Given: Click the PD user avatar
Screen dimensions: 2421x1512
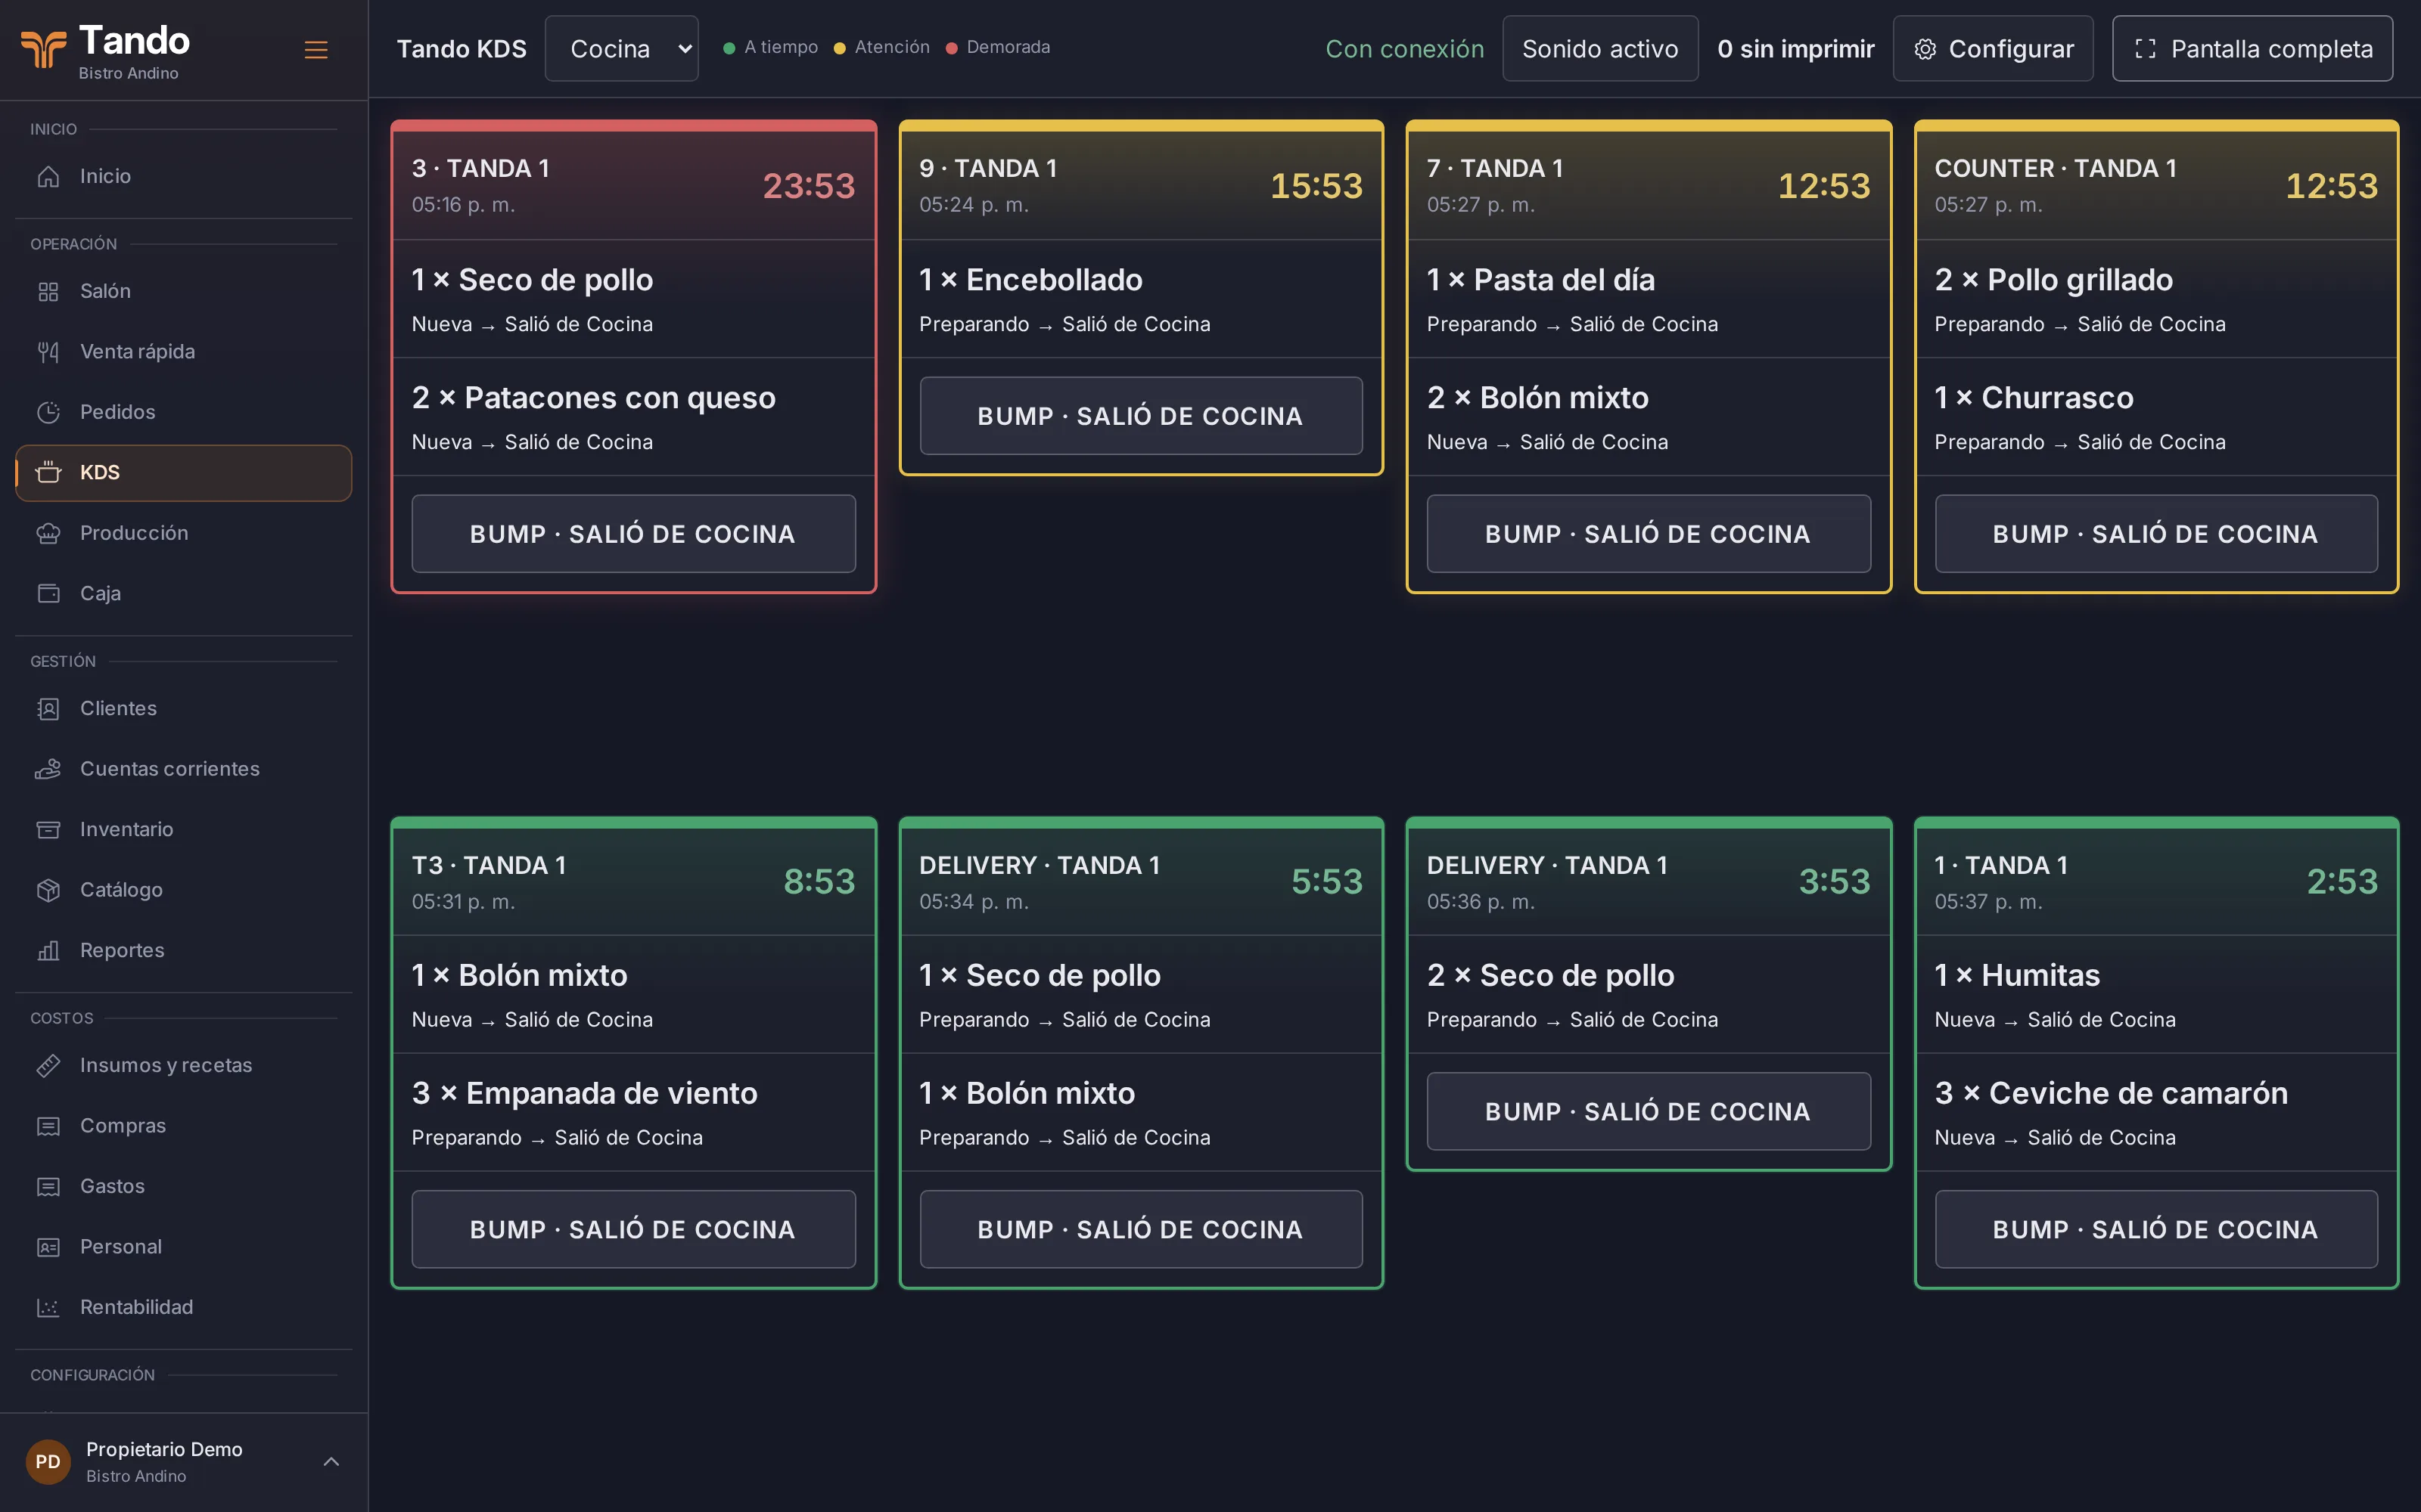Looking at the screenshot, I should (48, 1461).
